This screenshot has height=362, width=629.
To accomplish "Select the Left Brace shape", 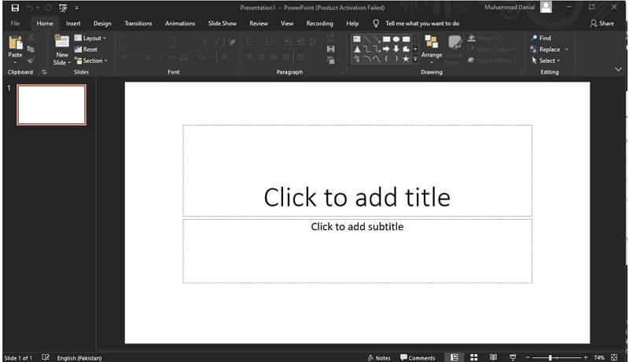I will coord(386,59).
